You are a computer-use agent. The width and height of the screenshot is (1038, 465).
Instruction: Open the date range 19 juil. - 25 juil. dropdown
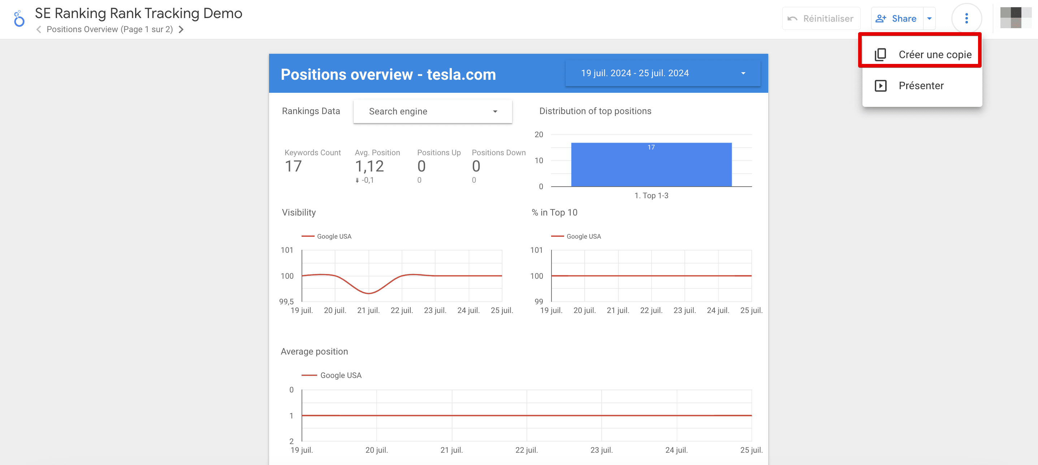[x=663, y=73]
